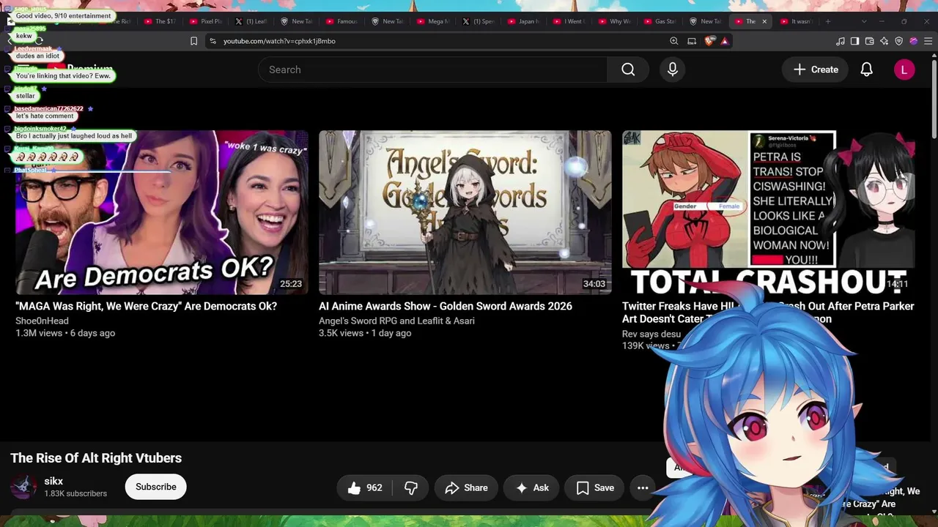
Task: Switch to the 'The $17' tab
Action: point(160,21)
